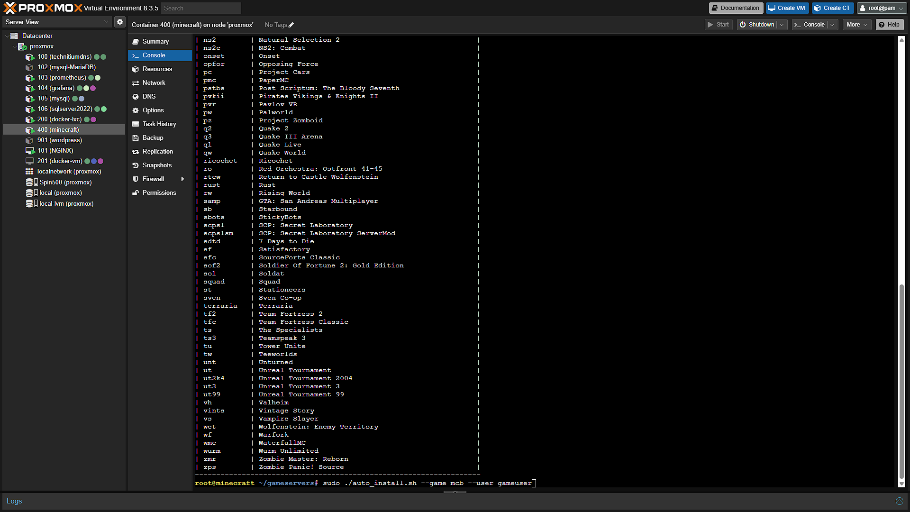Click the top Search field
Viewport: 910px width, 512px height.
pyautogui.click(x=201, y=8)
